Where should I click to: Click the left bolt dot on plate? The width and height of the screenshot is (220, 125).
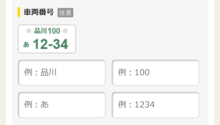(x=28, y=31)
